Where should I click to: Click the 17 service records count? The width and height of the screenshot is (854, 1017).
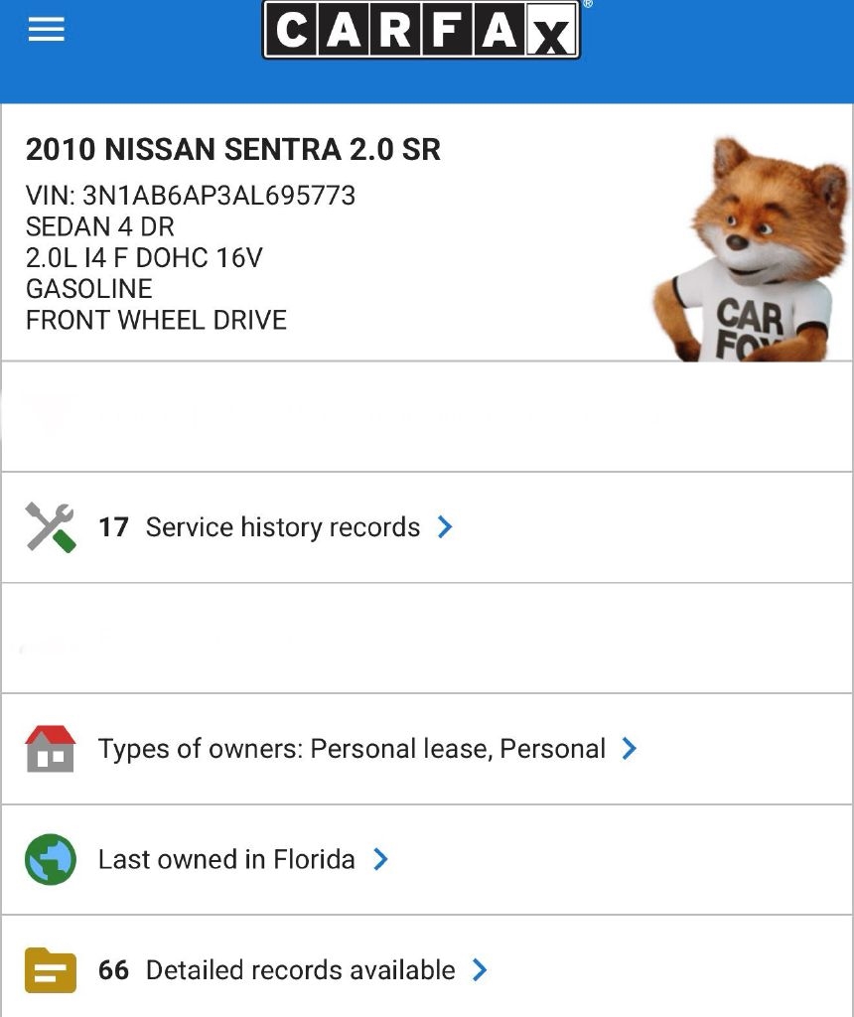pyautogui.click(x=113, y=527)
